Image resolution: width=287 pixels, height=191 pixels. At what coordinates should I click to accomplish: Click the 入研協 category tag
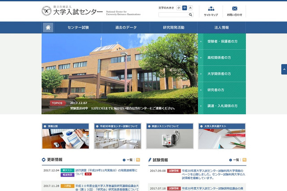[x=68, y=186]
